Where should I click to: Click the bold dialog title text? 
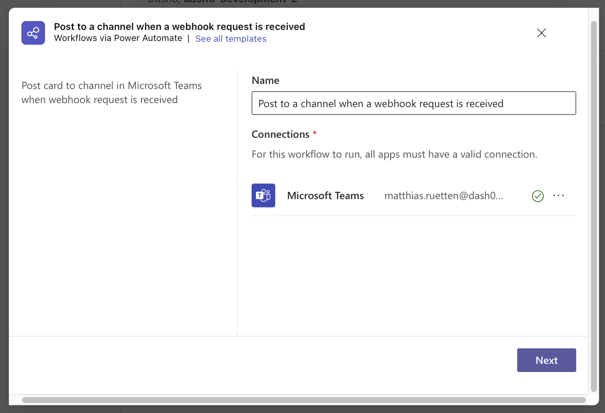pyautogui.click(x=179, y=27)
